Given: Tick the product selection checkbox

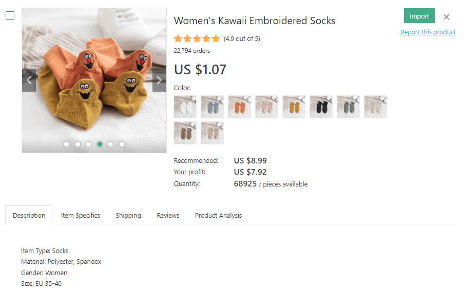Looking at the screenshot, I should pos(10,16).
